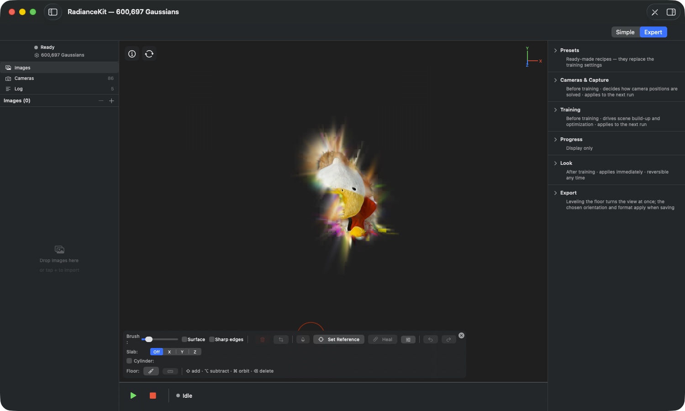Image resolution: width=685 pixels, height=411 pixels.
Task: Adjust the Brush size slider
Action: (x=160, y=339)
